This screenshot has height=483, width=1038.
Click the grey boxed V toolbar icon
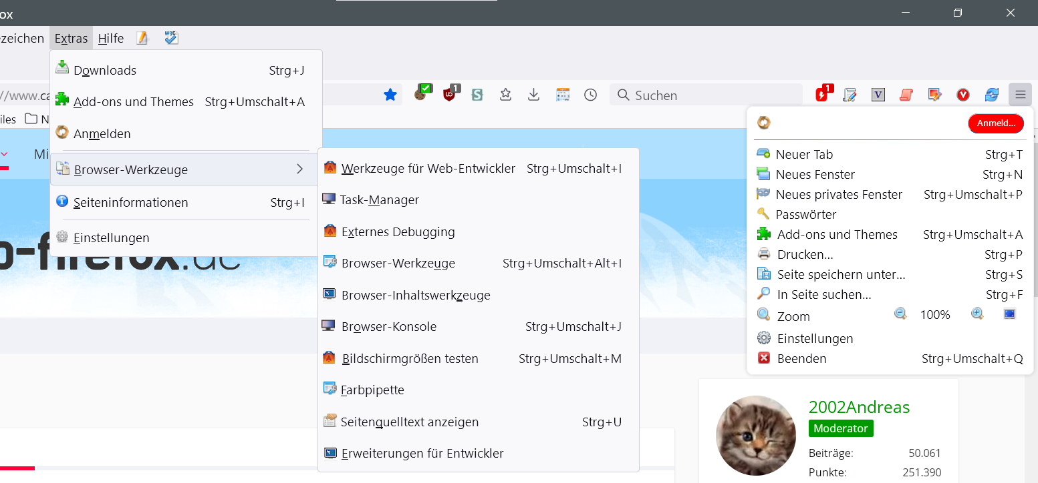878,95
